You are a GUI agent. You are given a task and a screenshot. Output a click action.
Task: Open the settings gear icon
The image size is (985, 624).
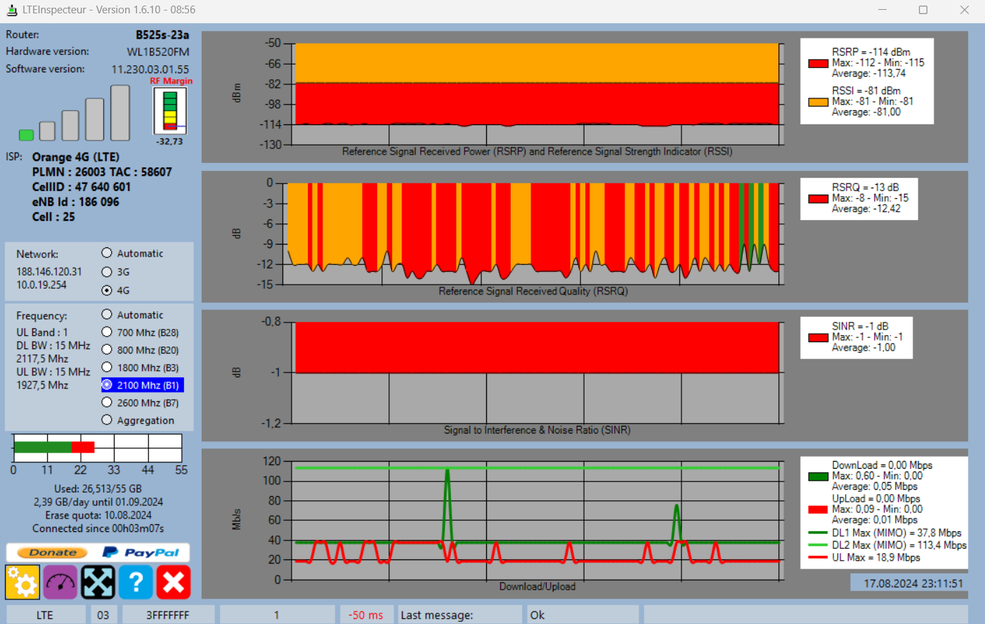click(22, 582)
